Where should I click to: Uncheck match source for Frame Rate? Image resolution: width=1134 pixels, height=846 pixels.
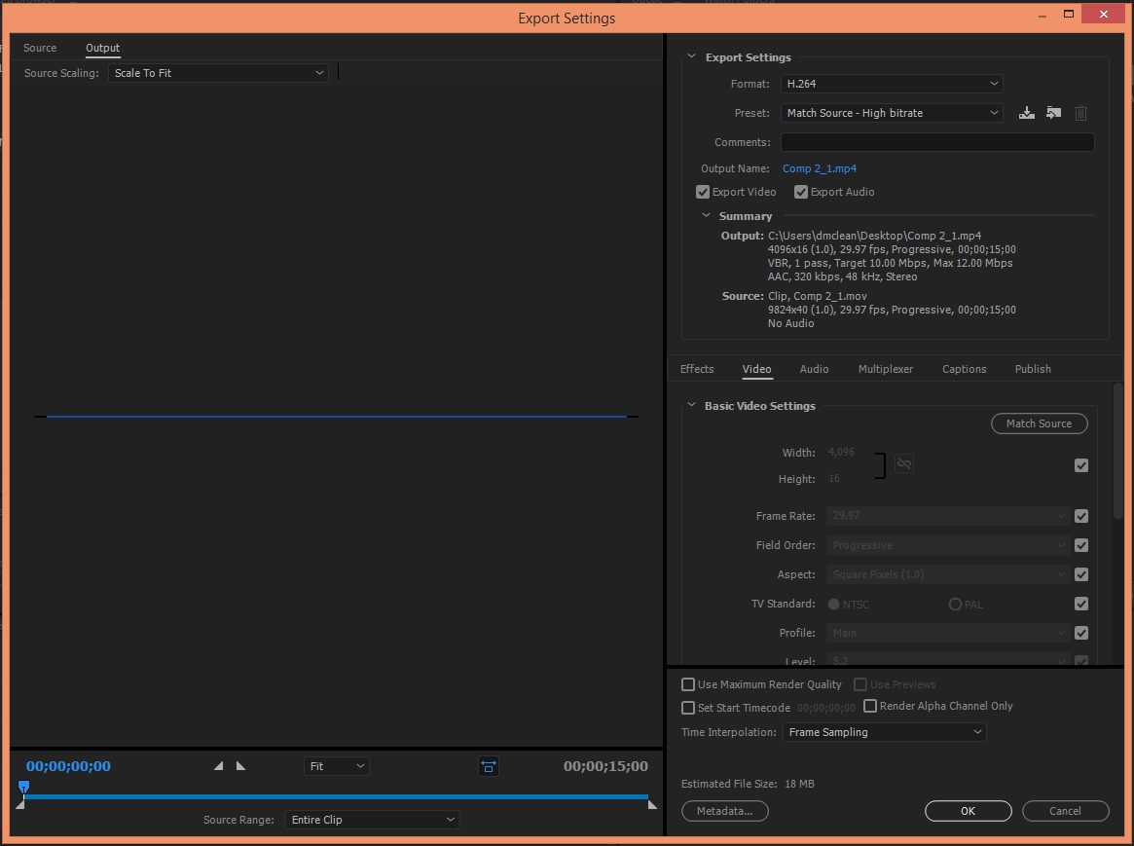pos(1081,516)
